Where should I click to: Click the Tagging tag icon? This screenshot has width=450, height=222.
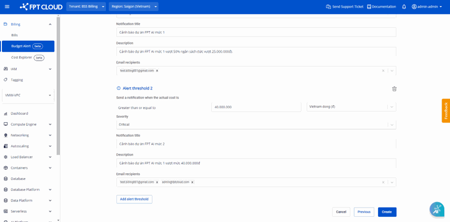5,80
